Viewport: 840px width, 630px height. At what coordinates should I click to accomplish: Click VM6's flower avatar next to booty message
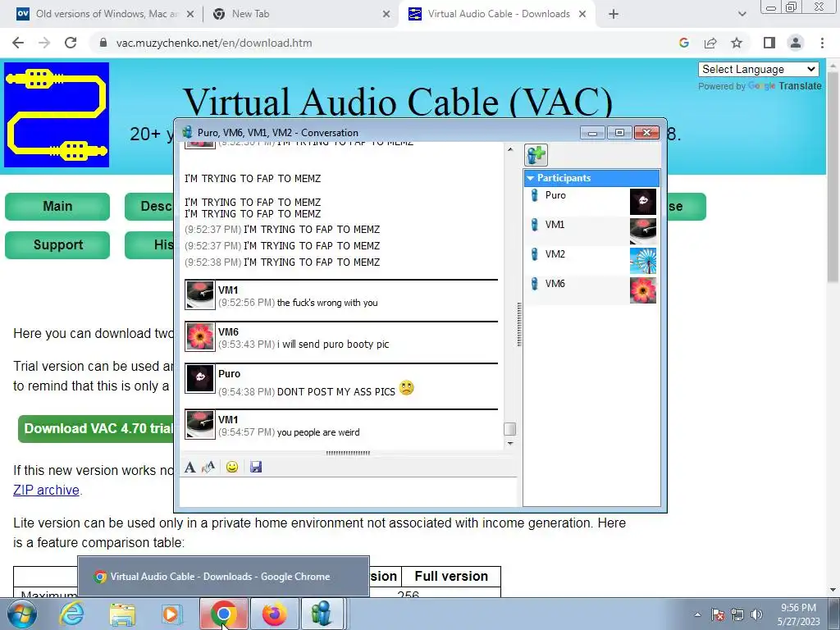[200, 336]
